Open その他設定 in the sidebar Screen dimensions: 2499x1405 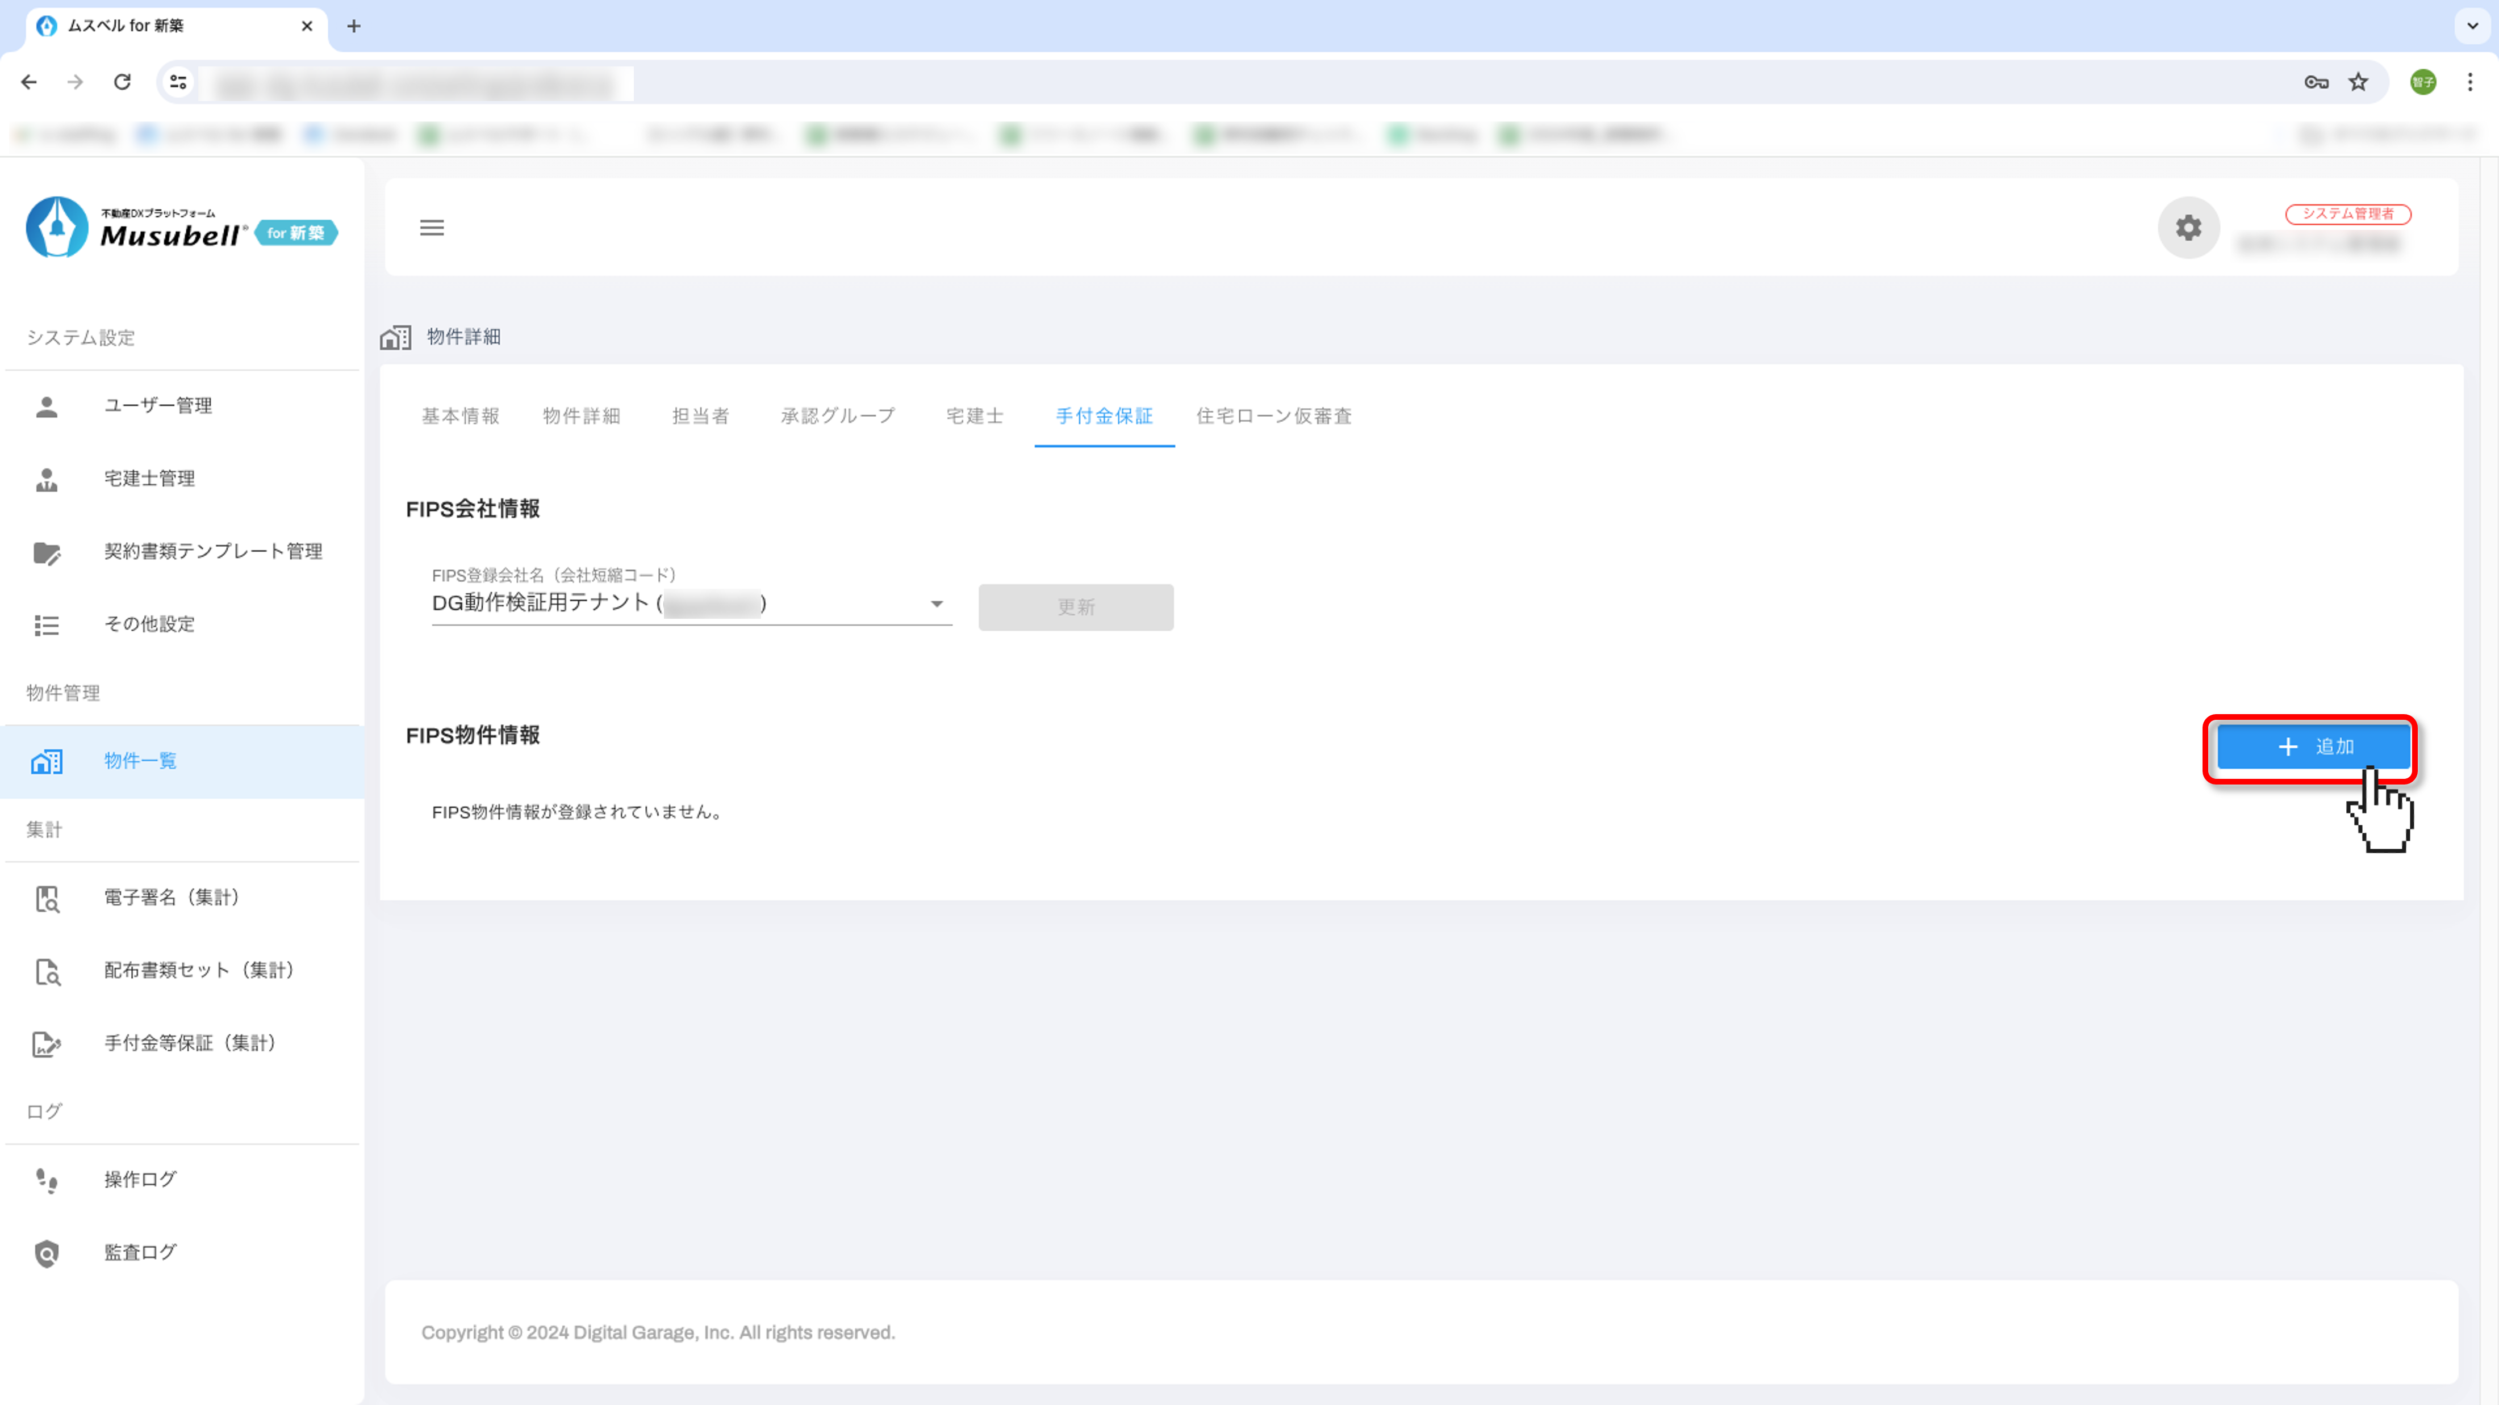click(149, 623)
